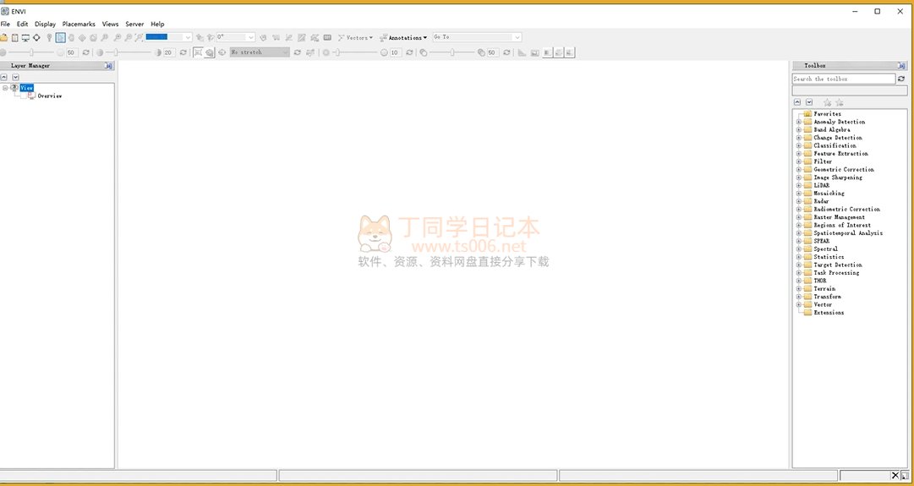Click the brightness slider handle

(31, 52)
